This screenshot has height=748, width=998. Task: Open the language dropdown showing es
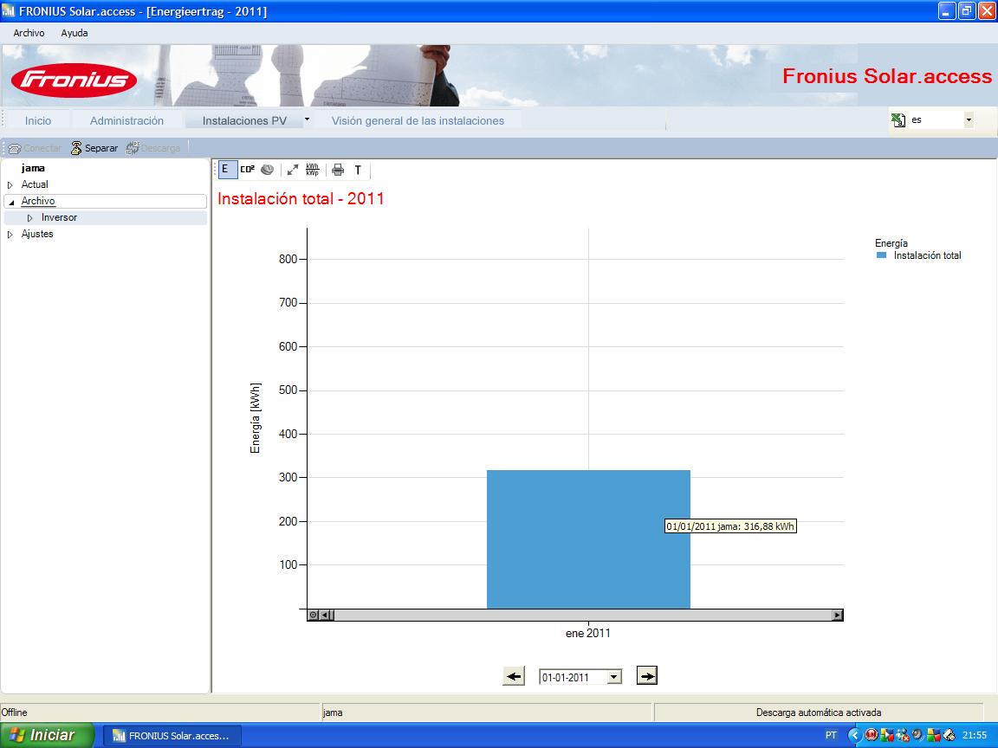(x=969, y=119)
